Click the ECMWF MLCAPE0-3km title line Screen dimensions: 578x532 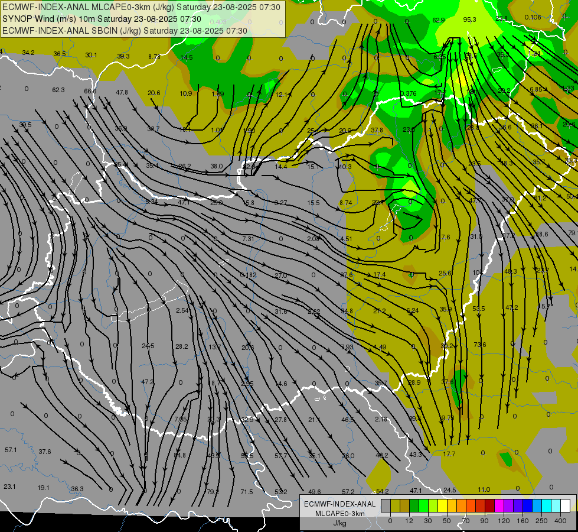141,7
